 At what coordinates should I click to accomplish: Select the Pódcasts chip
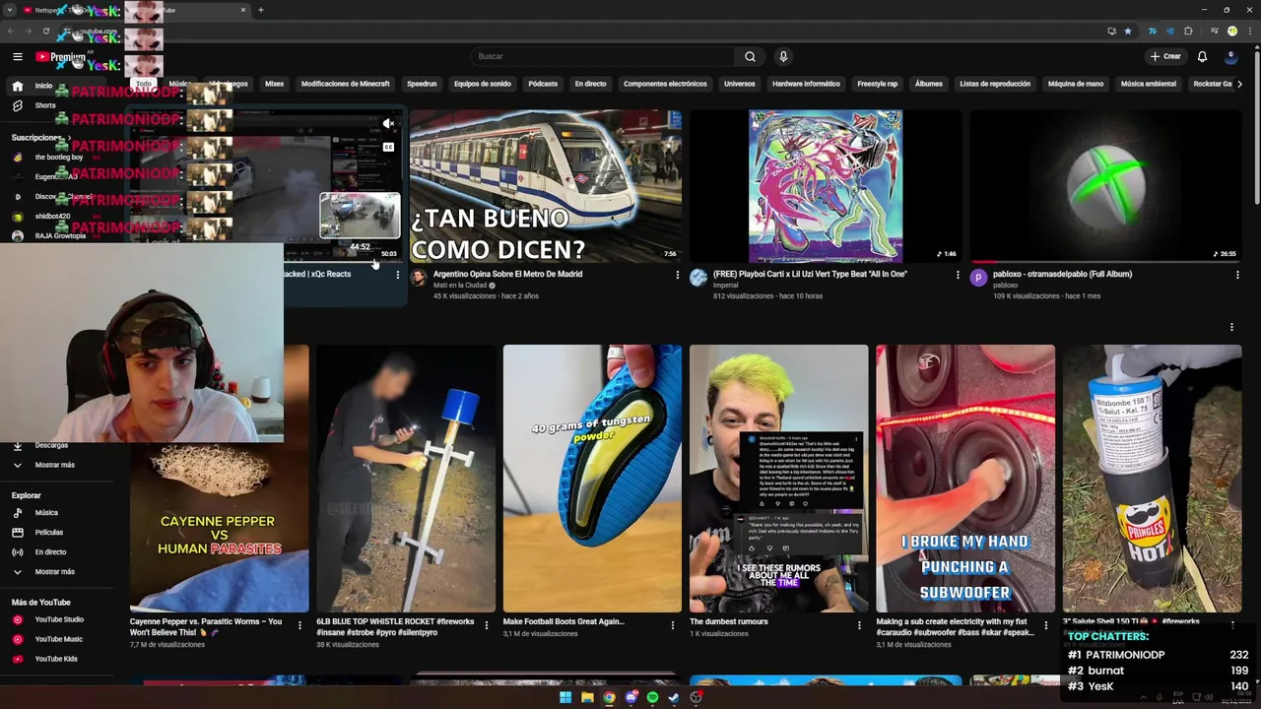[x=543, y=84]
